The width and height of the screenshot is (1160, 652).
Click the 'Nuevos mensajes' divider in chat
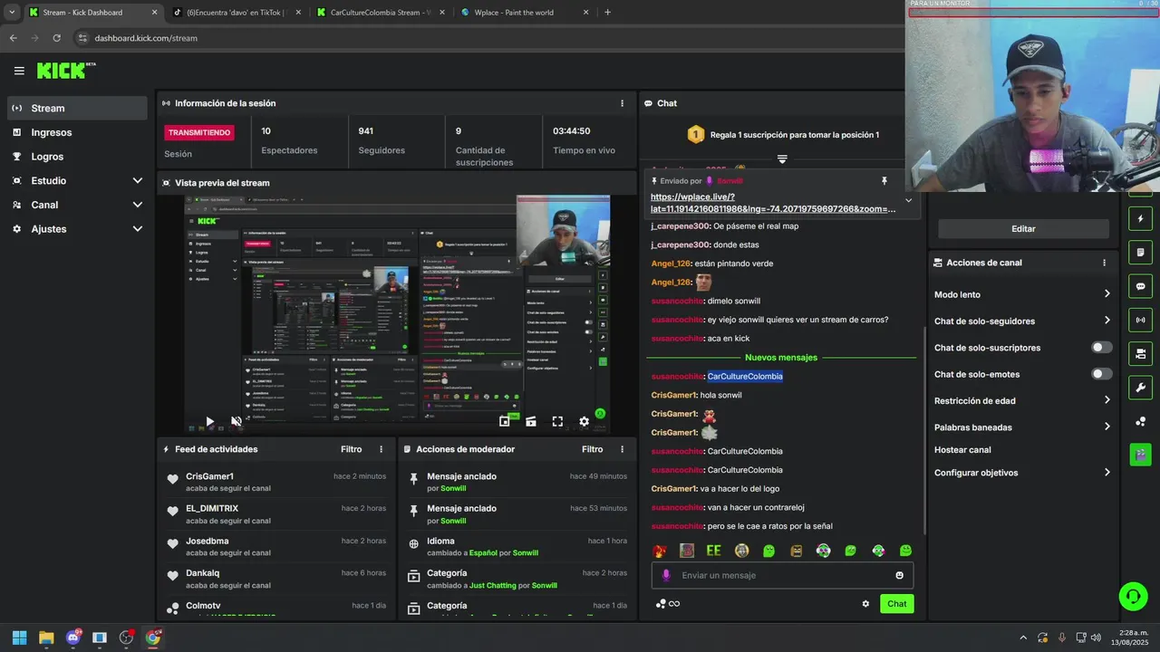pos(780,358)
